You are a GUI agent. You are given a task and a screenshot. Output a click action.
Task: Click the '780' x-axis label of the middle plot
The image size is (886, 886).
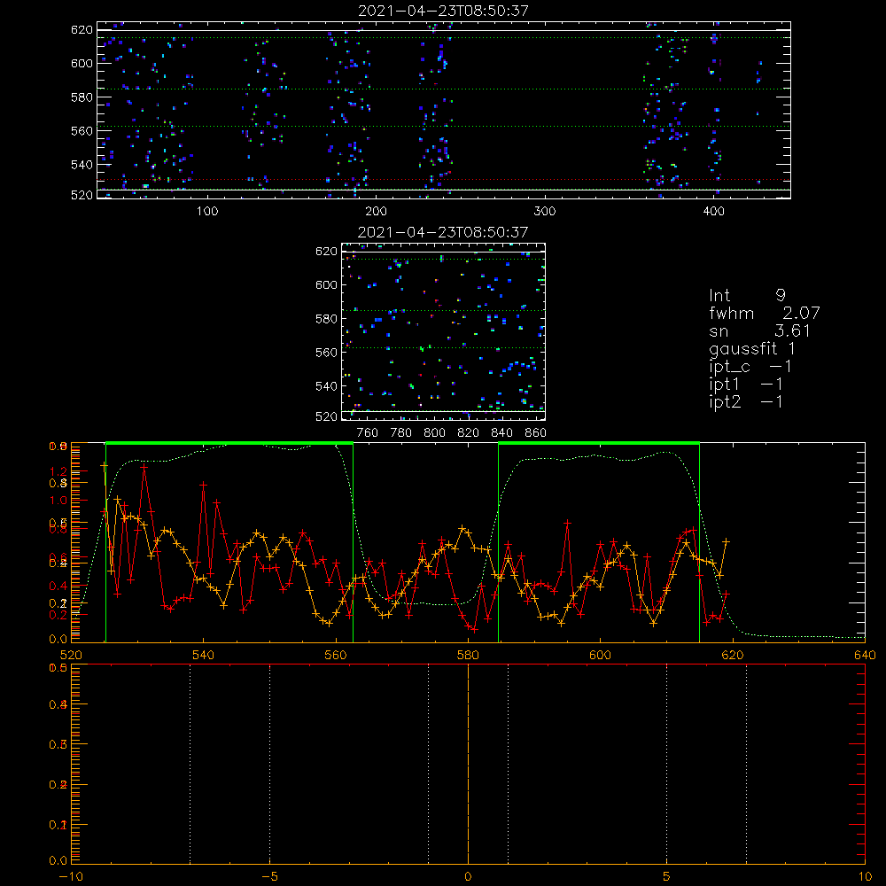[x=401, y=433]
